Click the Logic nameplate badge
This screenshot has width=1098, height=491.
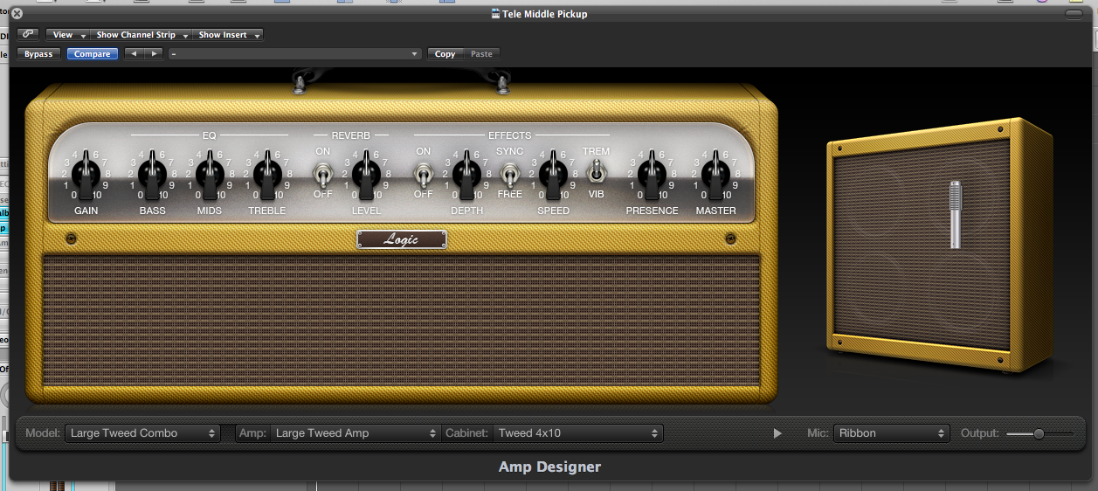click(402, 239)
